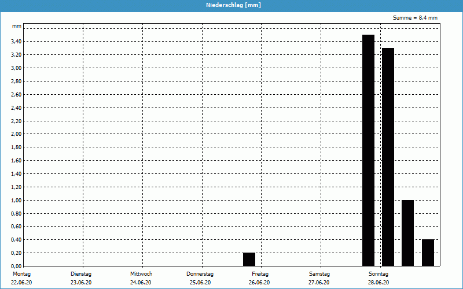The width and height of the screenshot is (463, 289).
Task: Click the 3,30 mm bar on Sonntag
Action: [388, 157]
